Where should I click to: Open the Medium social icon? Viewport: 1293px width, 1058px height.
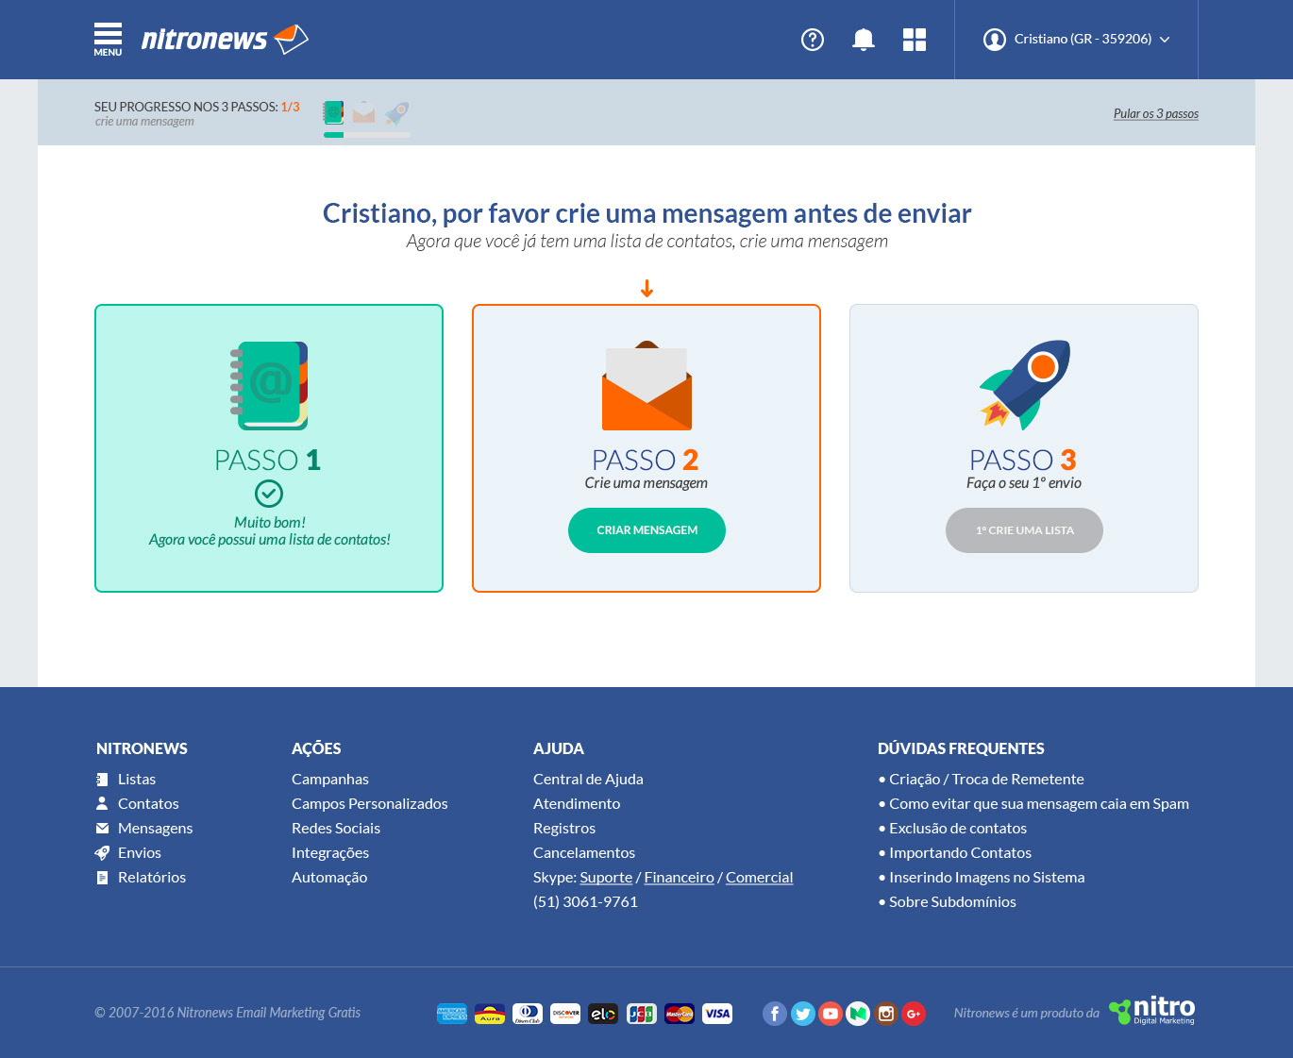[858, 1015]
